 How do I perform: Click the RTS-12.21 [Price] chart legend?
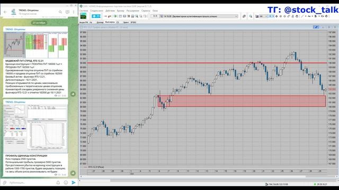click(94, 167)
